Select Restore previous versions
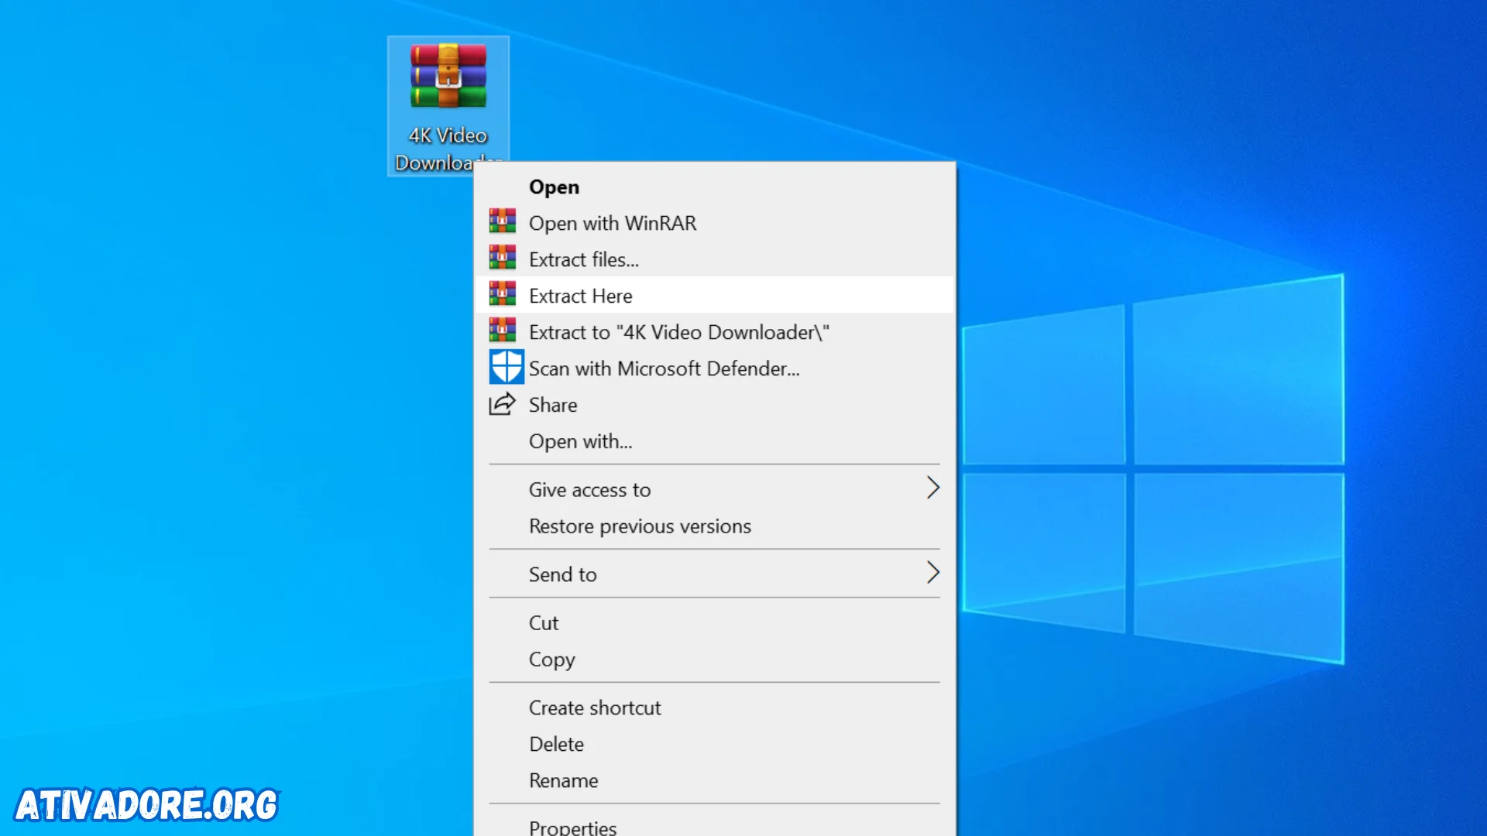Viewport: 1487px width, 836px height. (714, 526)
